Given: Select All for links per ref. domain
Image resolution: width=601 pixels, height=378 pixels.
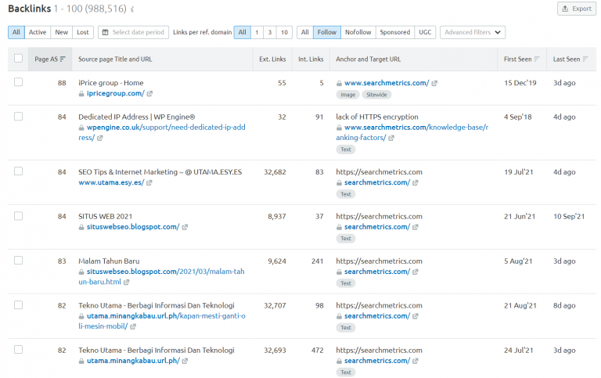Looking at the screenshot, I should click(243, 32).
